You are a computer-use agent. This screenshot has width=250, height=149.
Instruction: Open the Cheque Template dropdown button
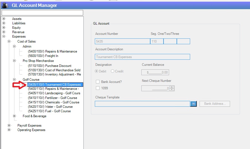pos(193,104)
